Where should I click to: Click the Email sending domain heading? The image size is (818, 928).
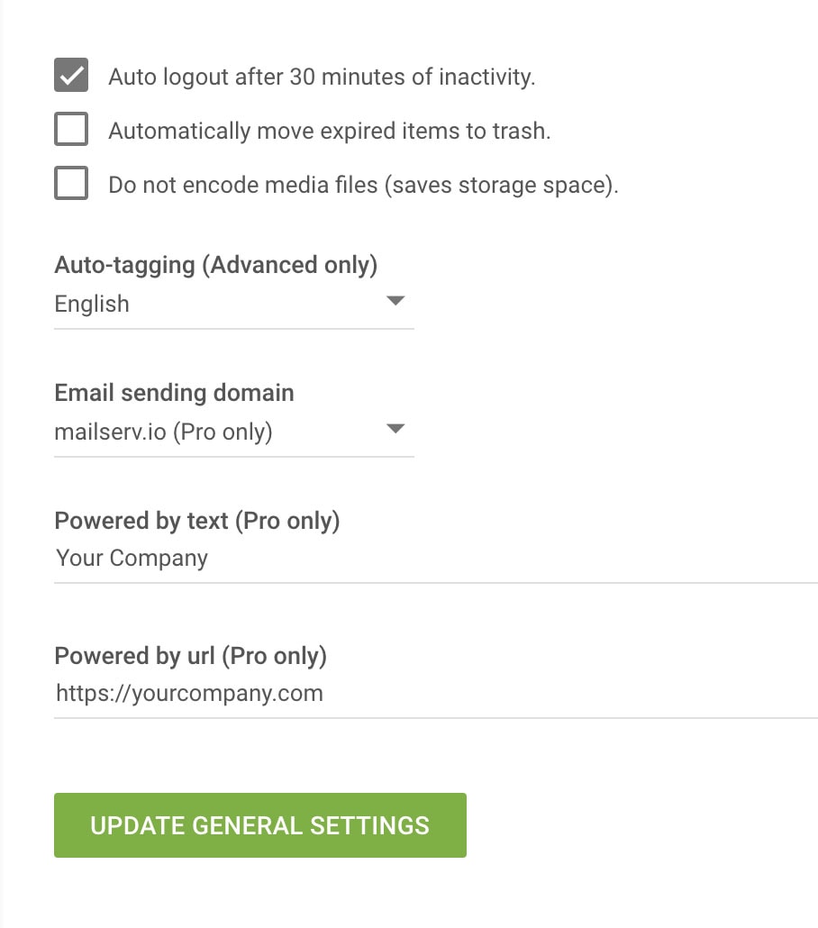coord(174,393)
